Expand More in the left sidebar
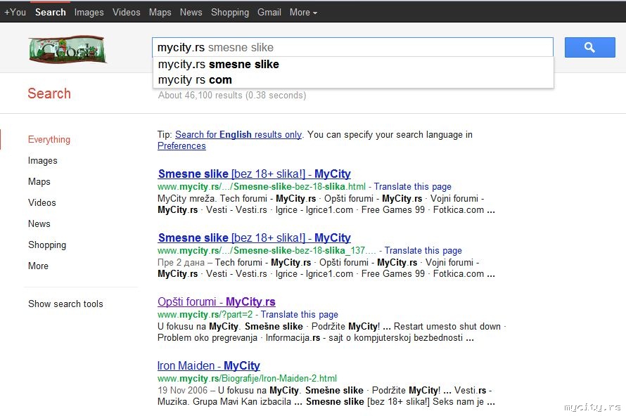 click(38, 266)
